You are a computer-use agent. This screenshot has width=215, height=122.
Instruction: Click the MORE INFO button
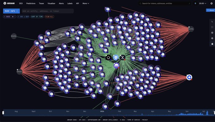(11, 11)
